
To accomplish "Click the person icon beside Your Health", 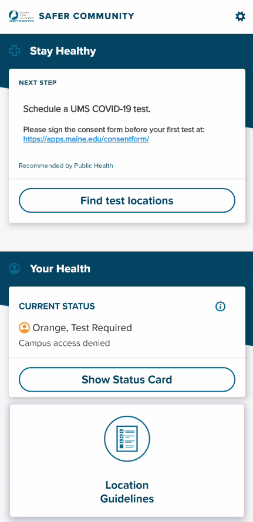I will click(14, 269).
